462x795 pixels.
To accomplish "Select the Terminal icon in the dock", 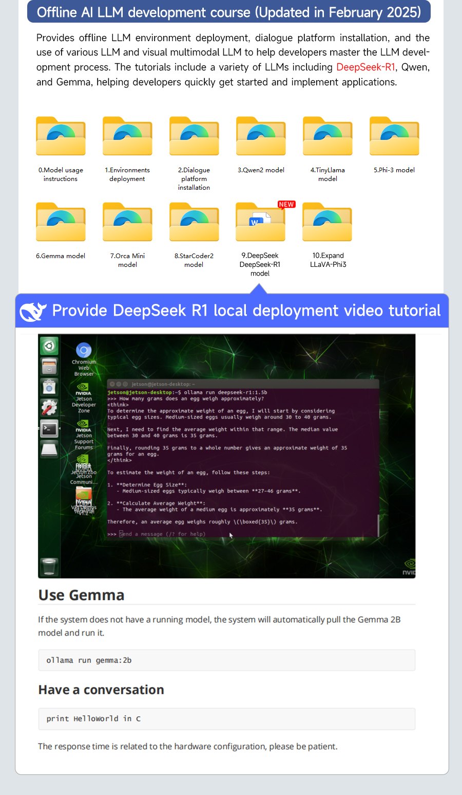I will point(49,428).
